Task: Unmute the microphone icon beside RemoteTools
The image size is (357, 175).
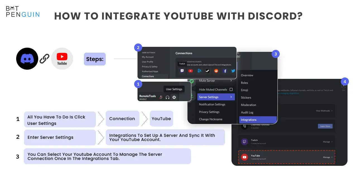Action: pos(161,97)
